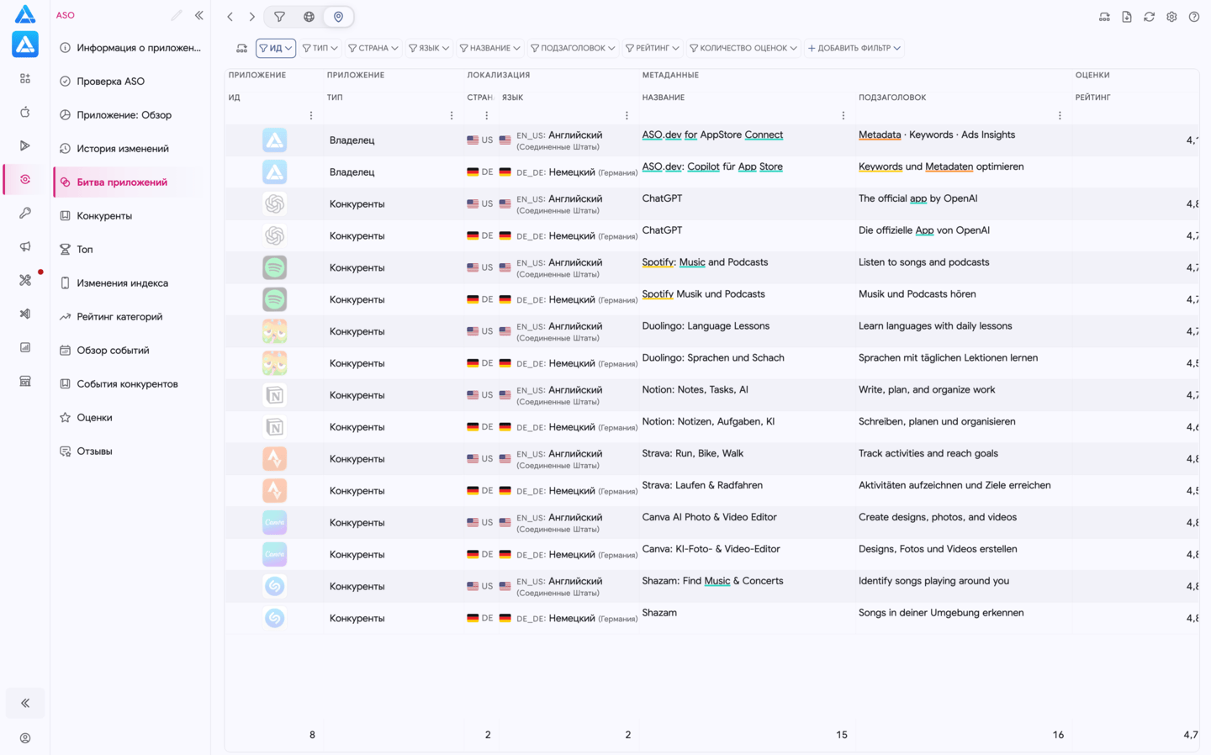Click the ChatGPT app icon in the US row

[x=274, y=203]
